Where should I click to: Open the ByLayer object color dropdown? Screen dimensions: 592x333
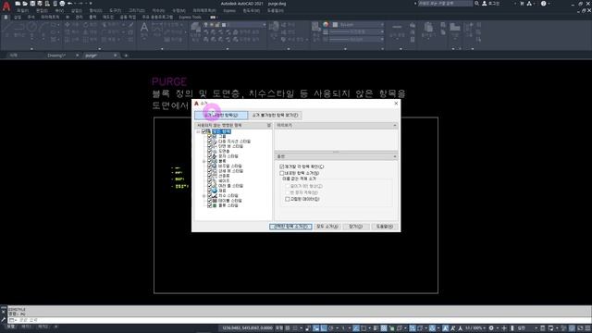pos(382,25)
